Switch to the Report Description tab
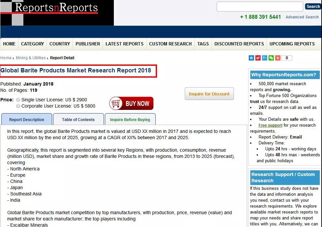 point(27,119)
